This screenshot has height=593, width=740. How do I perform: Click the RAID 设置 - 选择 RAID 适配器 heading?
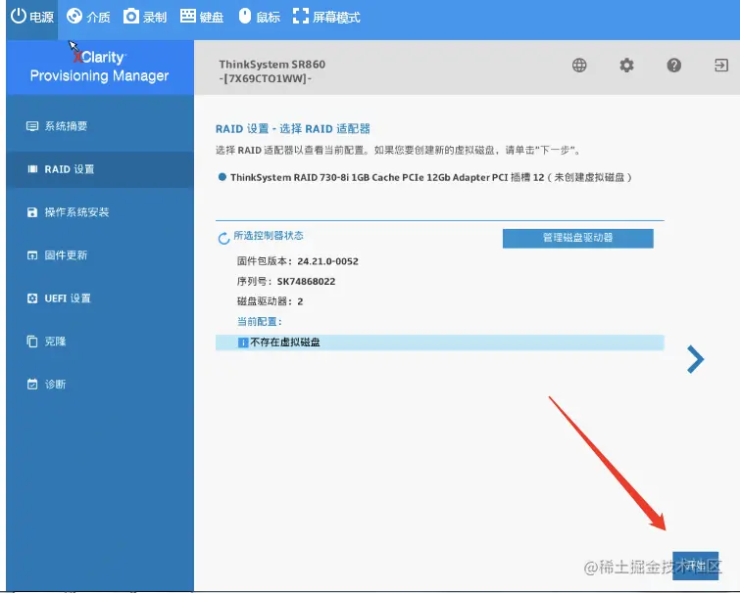point(293,129)
